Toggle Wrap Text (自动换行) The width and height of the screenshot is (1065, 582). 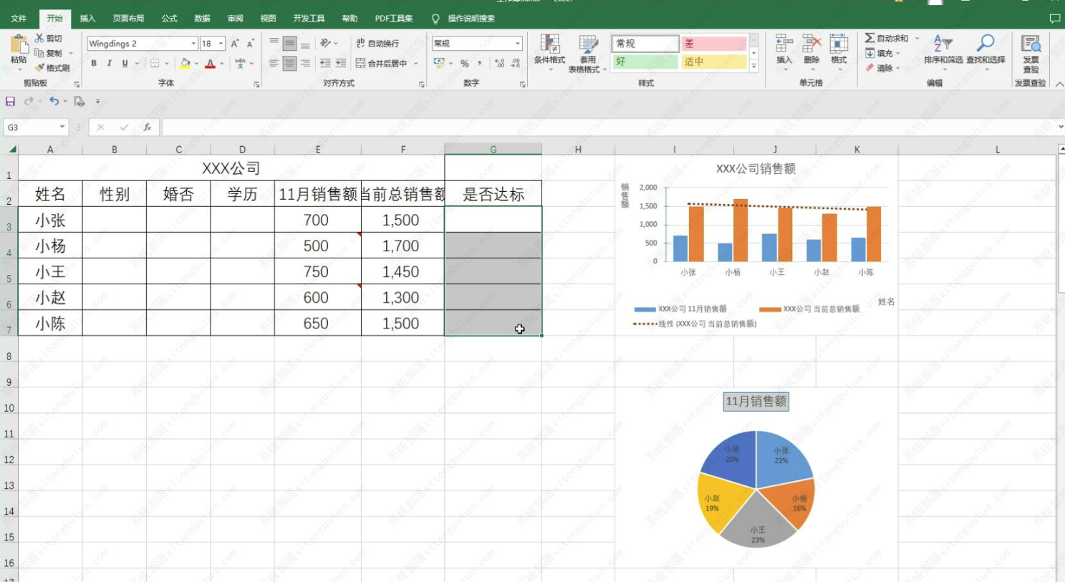tap(377, 44)
